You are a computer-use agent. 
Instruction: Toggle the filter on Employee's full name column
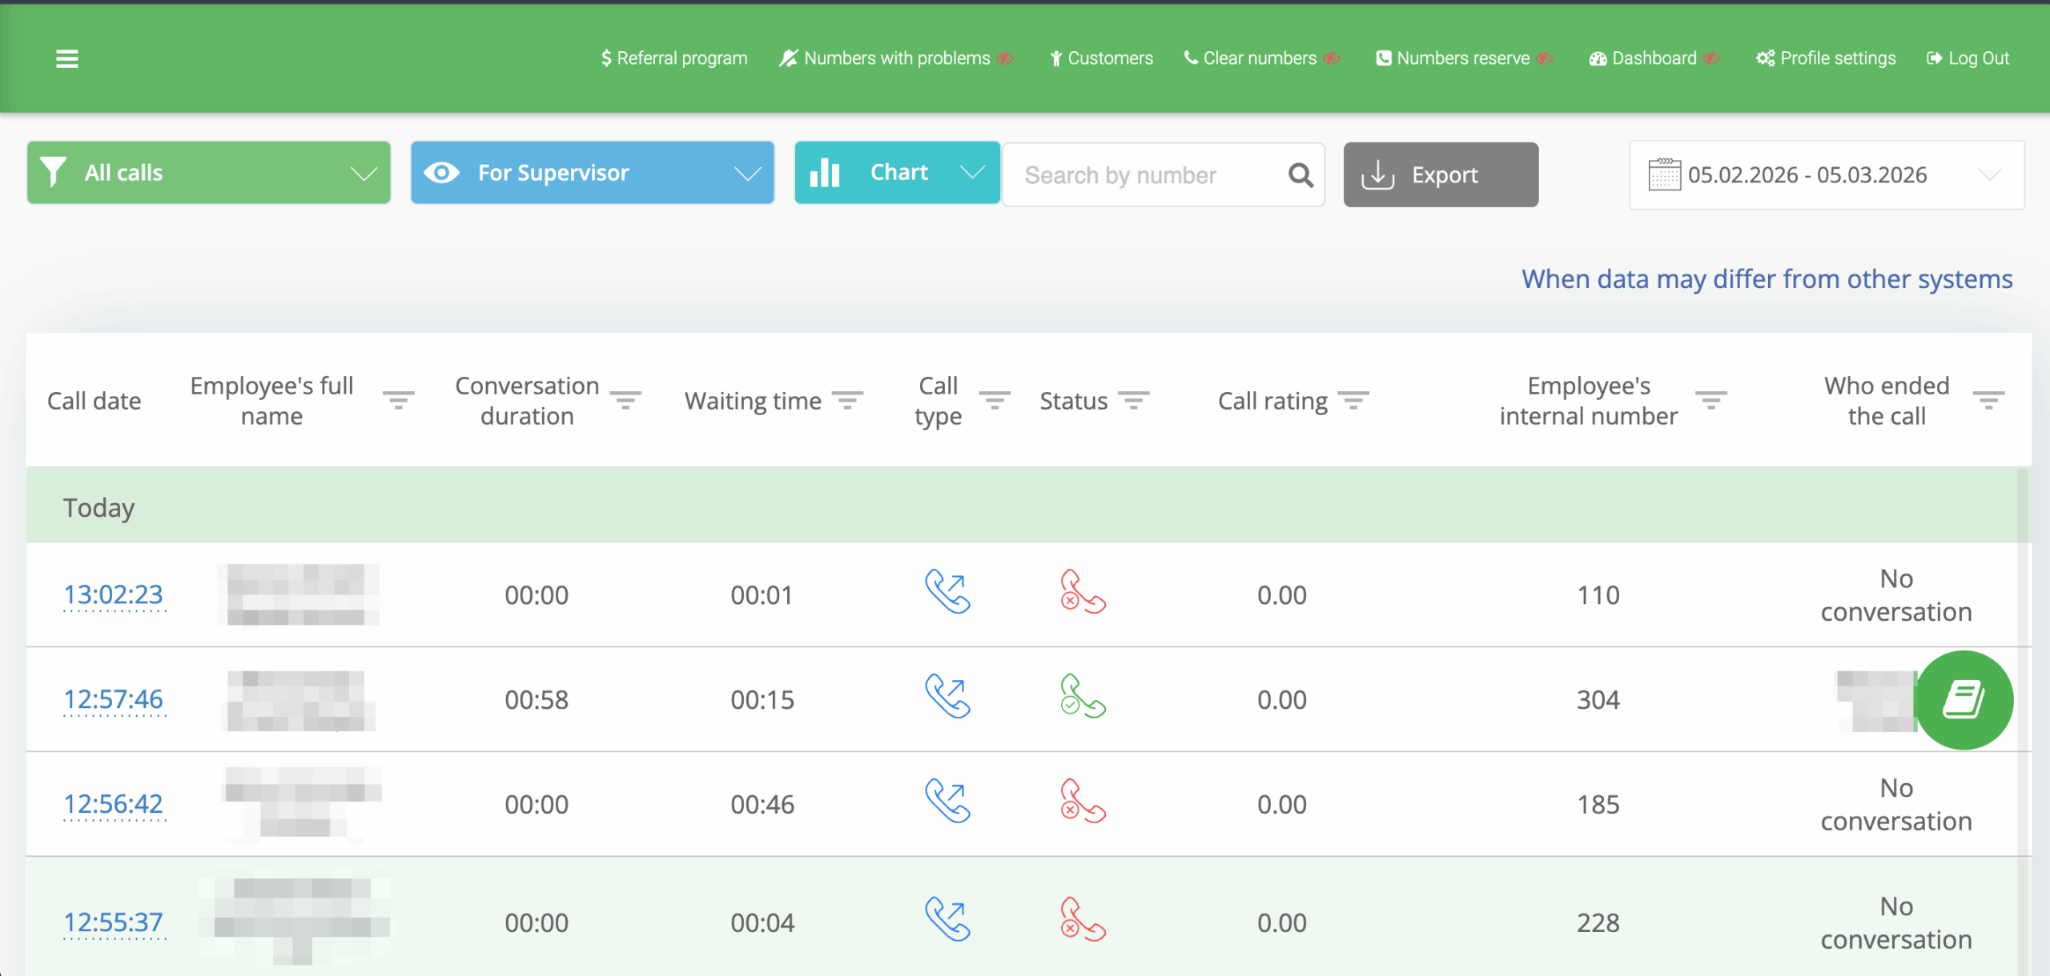398,400
